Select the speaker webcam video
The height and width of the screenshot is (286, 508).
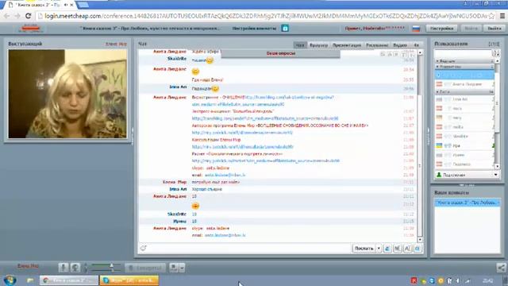point(67,94)
